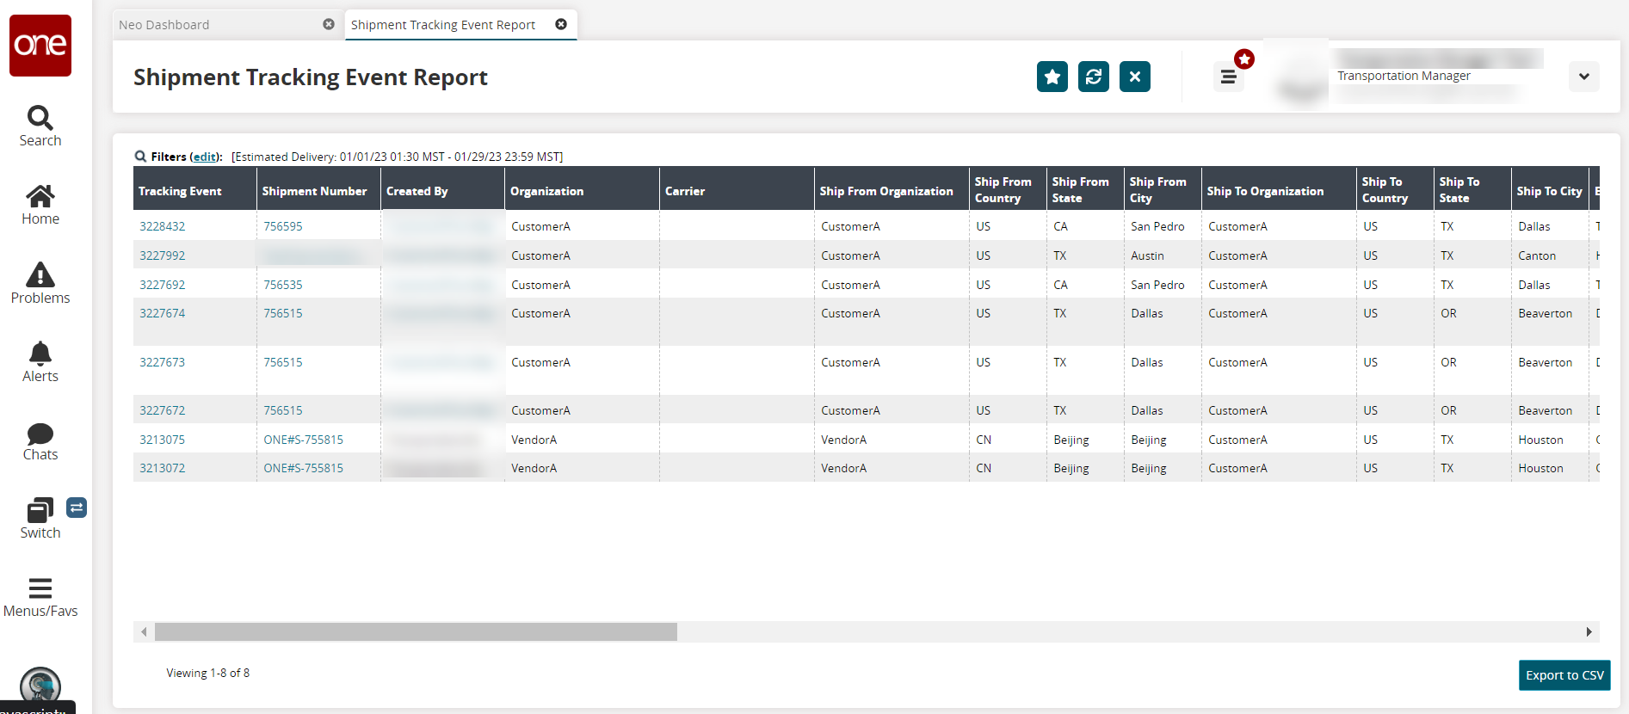Open tracking event 3227672
1629x714 pixels.
[163, 410]
